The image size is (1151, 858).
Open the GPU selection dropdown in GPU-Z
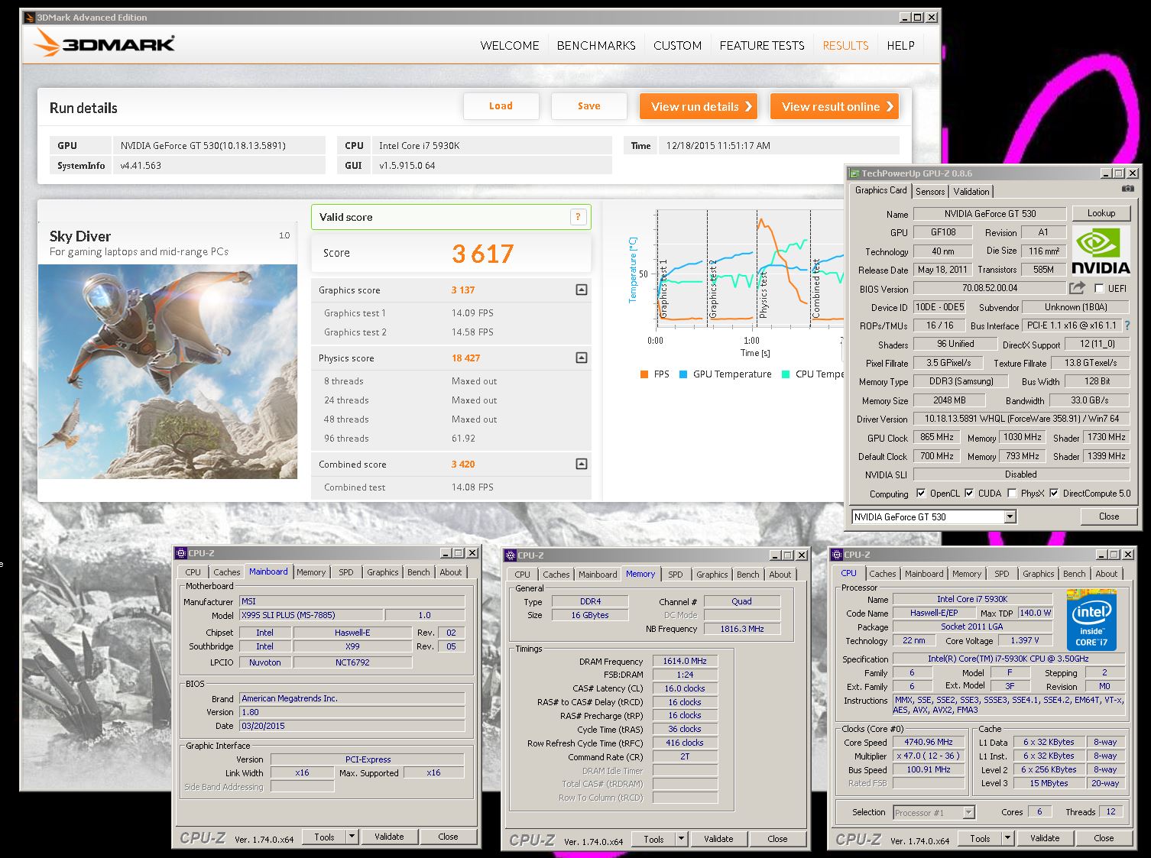click(1010, 517)
